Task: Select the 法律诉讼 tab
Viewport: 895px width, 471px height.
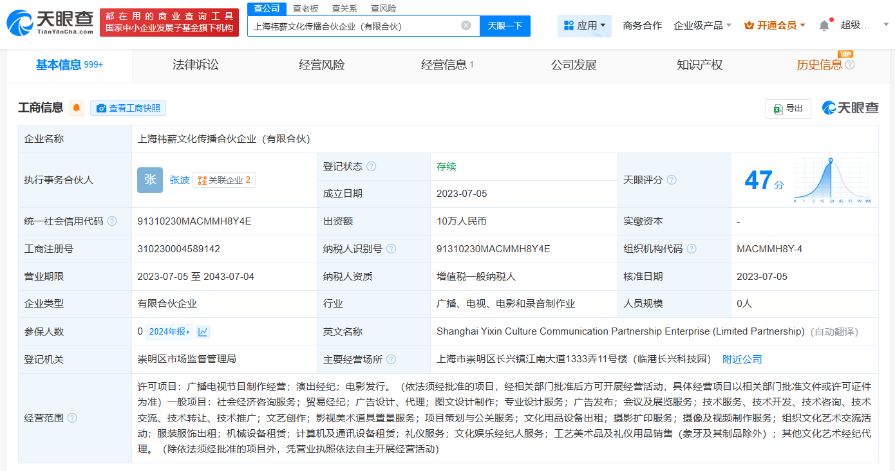Action: (195, 65)
